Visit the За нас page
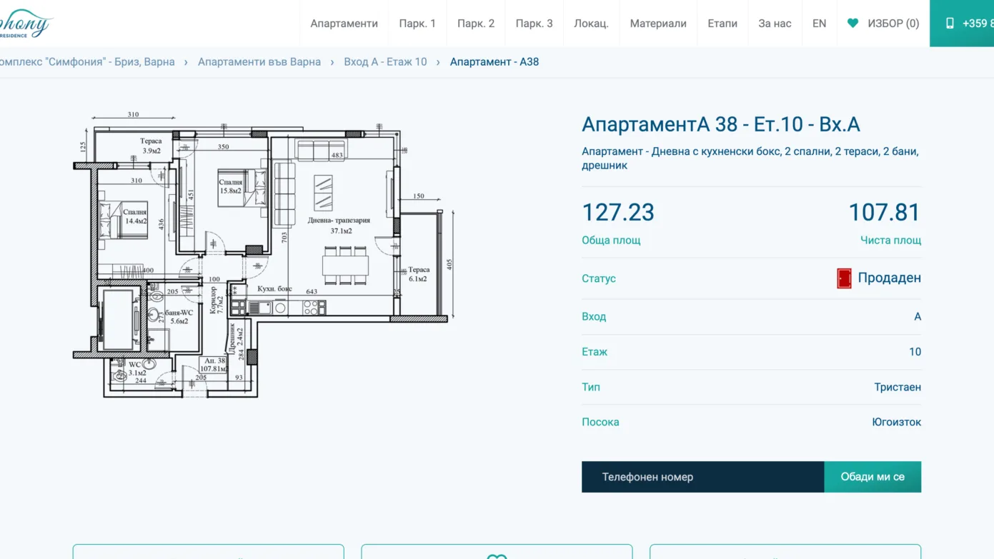Screen dimensions: 994x559 pyautogui.click(x=775, y=24)
